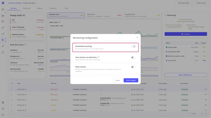Click Pump Unit 1E table row name

click(x=22, y=105)
